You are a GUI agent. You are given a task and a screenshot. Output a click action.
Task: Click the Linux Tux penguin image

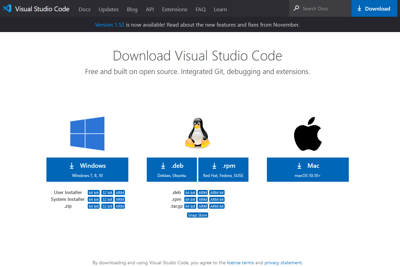click(x=198, y=133)
